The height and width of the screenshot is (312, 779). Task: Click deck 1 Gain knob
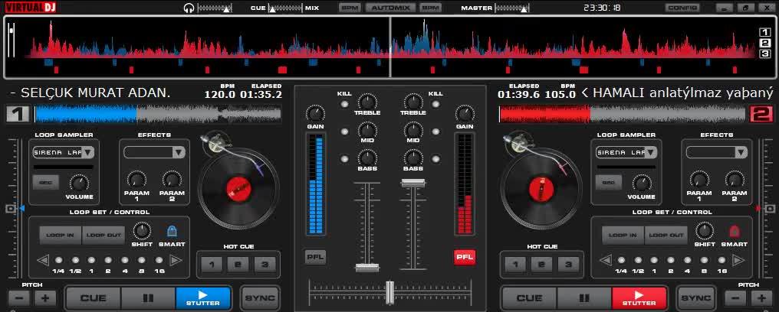click(x=315, y=114)
